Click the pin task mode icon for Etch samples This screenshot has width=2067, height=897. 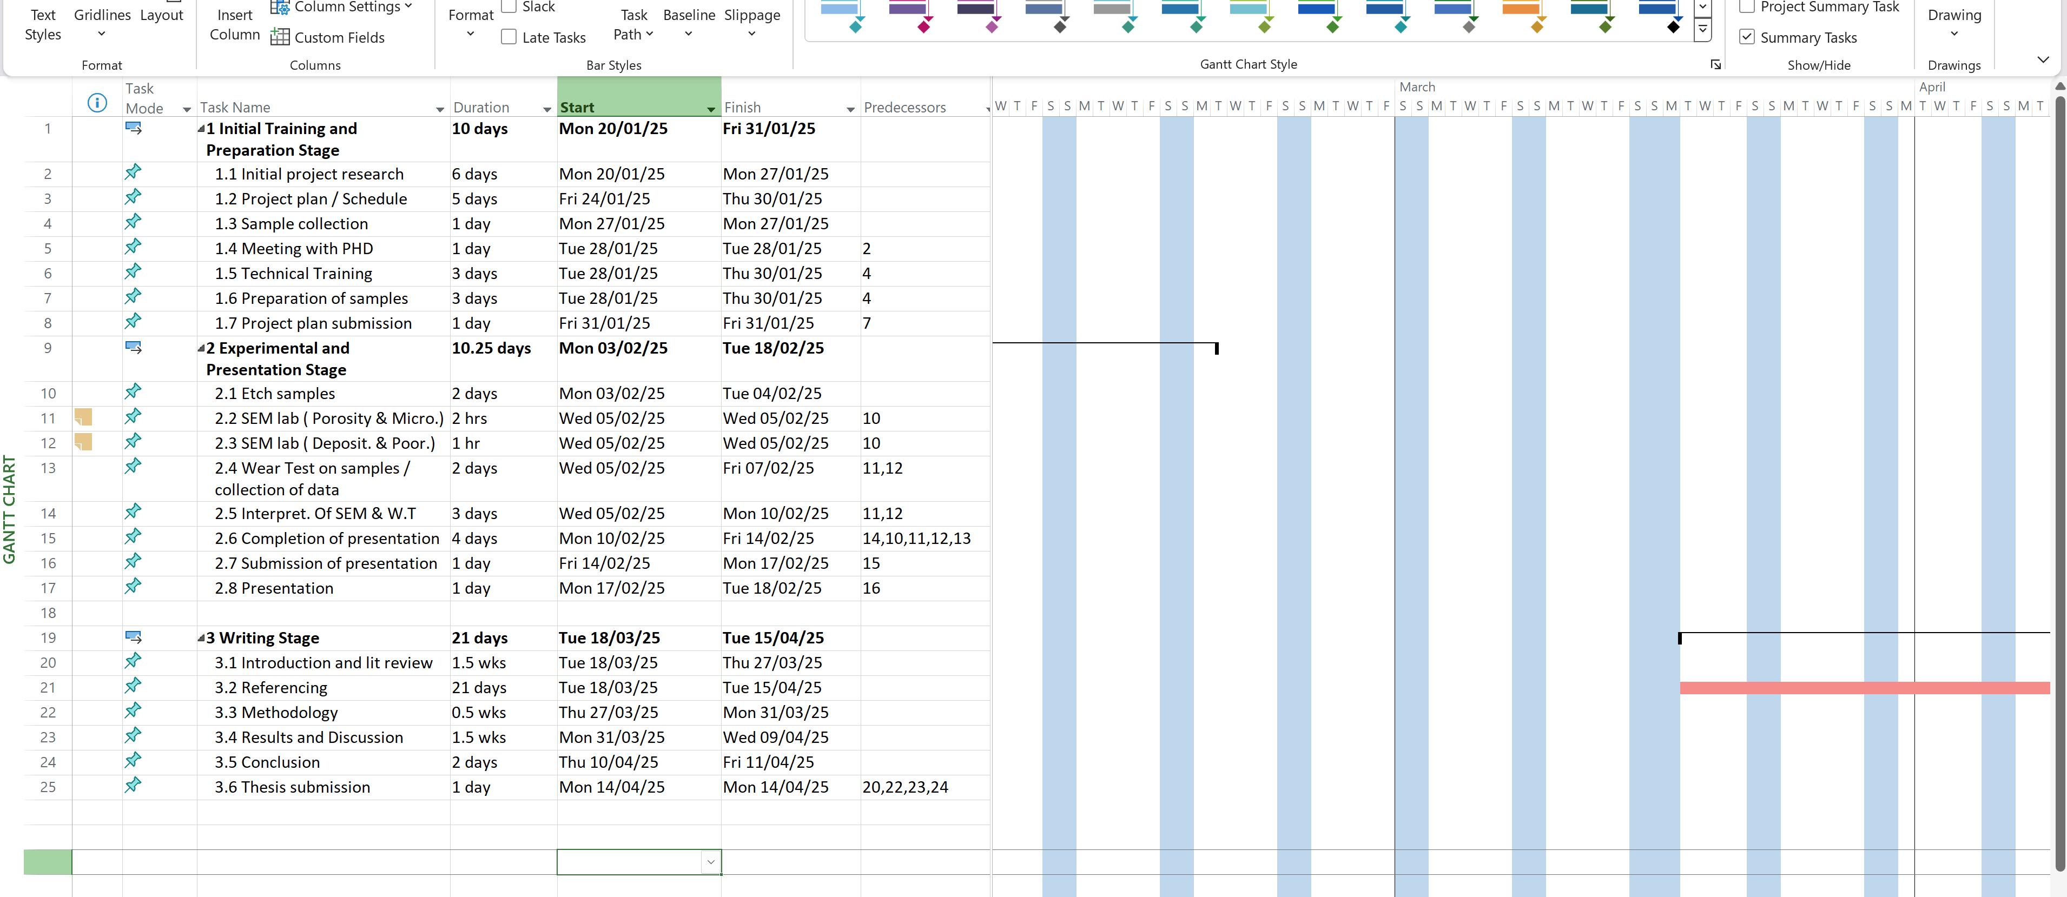pyautogui.click(x=133, y=391)
